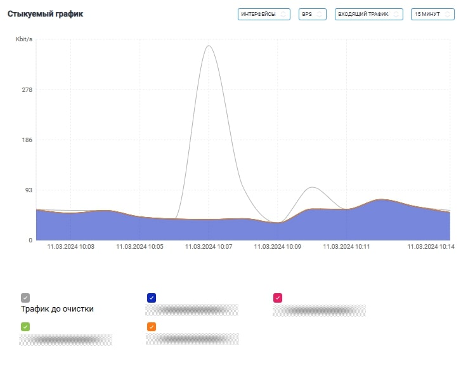Toggle the gray Трафик до очистки checkbox

point(25,298)
